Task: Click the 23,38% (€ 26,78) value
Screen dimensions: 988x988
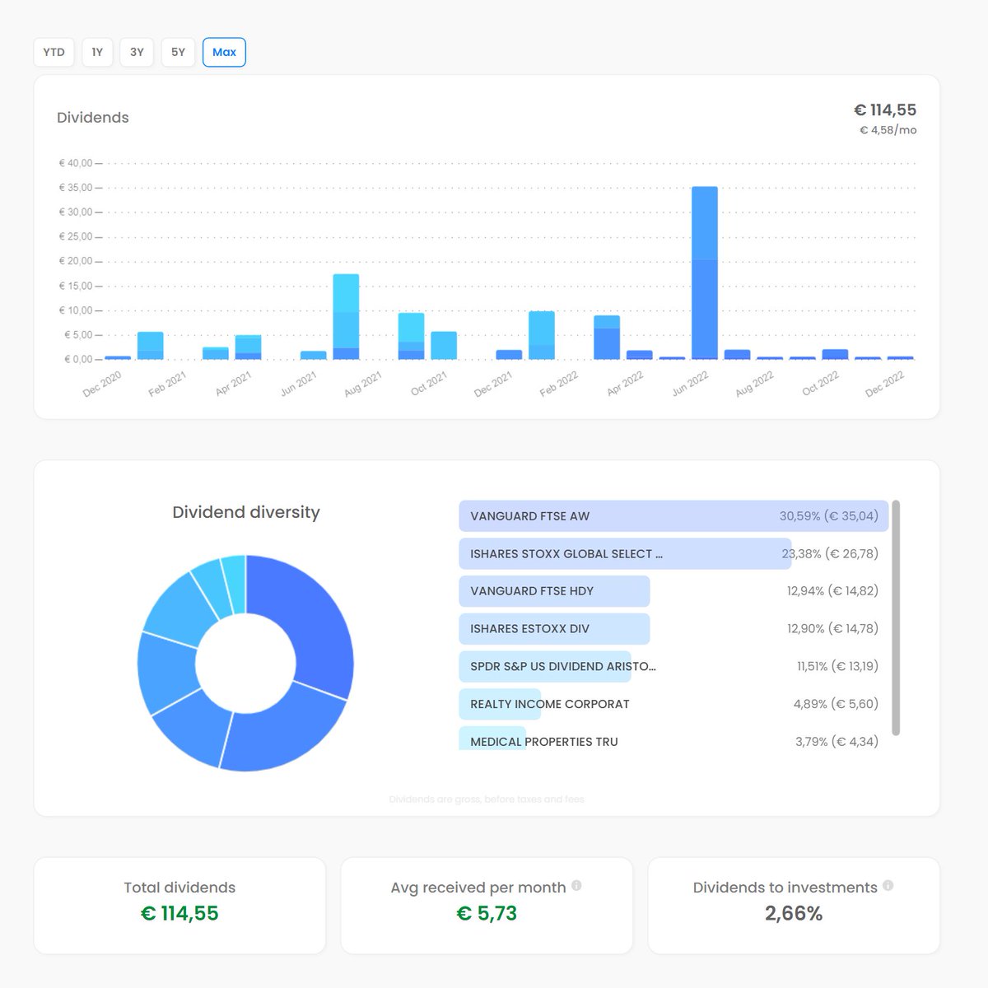Action: [x=830, y=554]
